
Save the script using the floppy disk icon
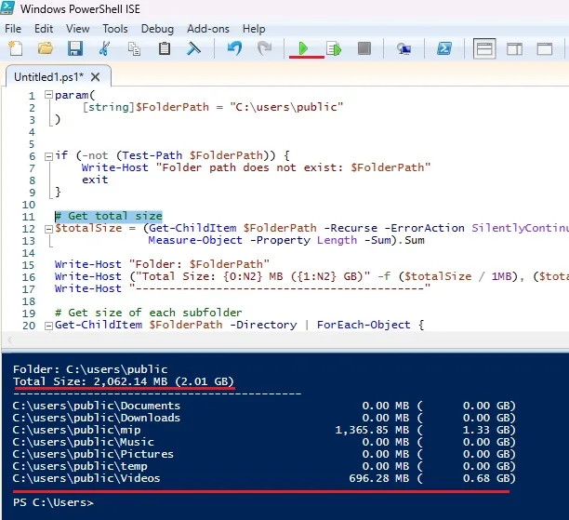[x=74, y=48]
